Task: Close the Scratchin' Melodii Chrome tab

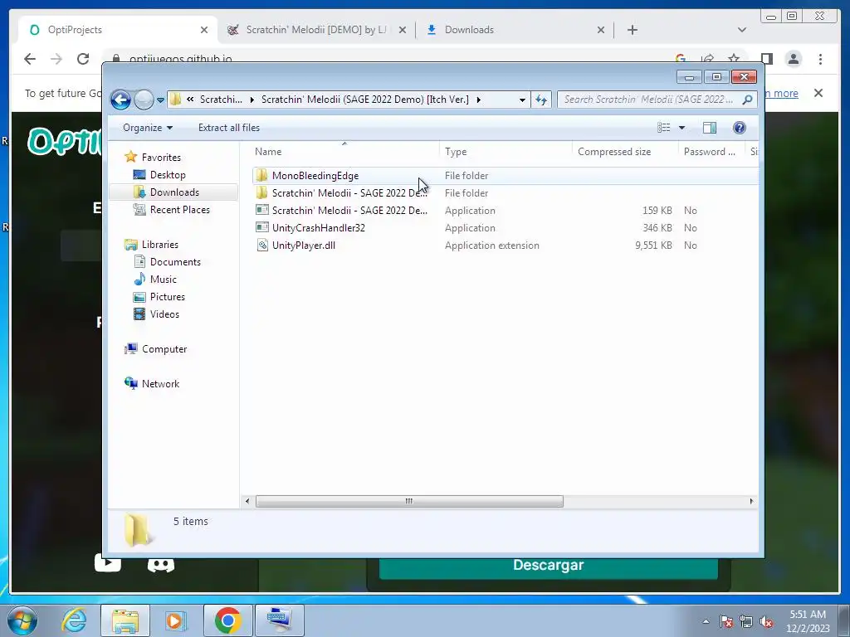Action: pyautogui.click(x=403, y=30)
